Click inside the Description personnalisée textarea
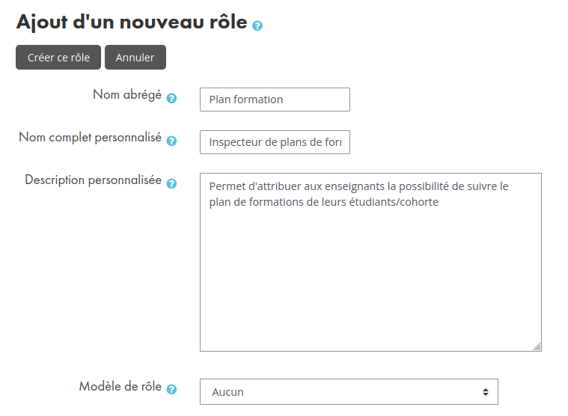This screenshot has height=416, width=568. 370,262
